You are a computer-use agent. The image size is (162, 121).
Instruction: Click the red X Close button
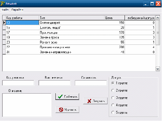[96, 101]
